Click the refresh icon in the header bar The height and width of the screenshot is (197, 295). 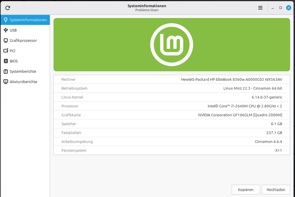[x=8, y=8]
